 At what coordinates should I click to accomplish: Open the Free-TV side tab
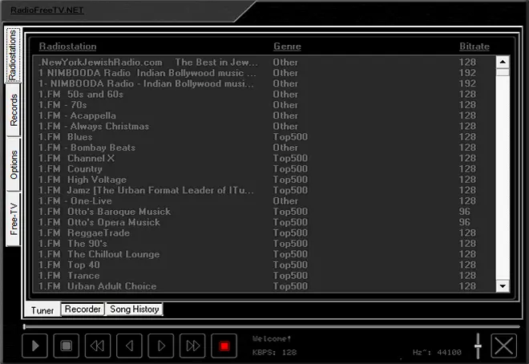tap(14, 219)
